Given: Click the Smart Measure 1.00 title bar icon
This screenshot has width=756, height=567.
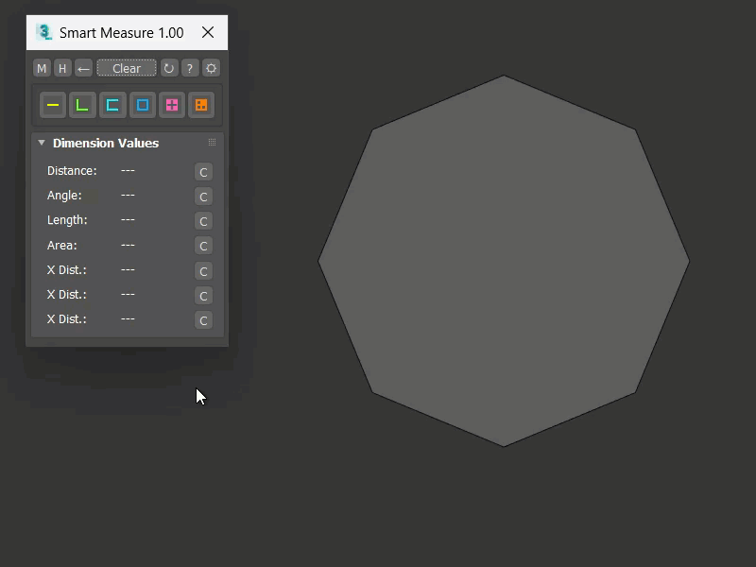Looking at the screenshot, I should coord(43,32).
